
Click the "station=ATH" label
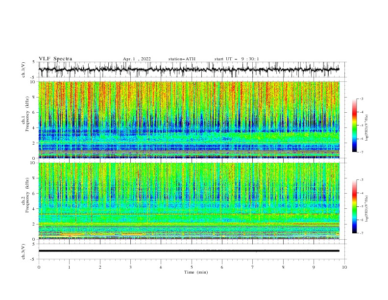(182, 59)
